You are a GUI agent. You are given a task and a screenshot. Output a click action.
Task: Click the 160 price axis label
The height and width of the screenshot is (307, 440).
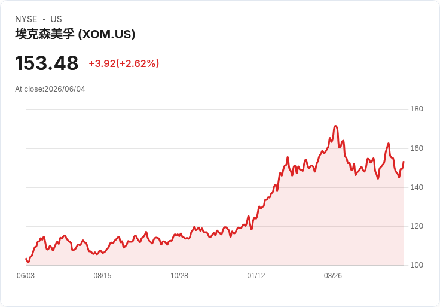pyautogui.click(x=417, y=148)
